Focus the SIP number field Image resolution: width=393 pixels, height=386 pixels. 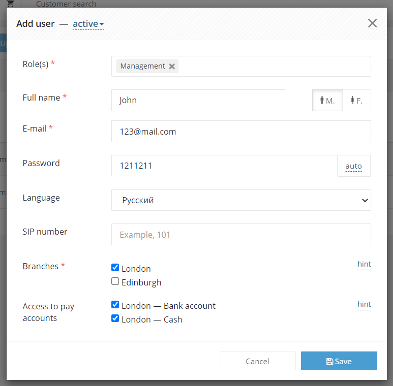(241, 234)
